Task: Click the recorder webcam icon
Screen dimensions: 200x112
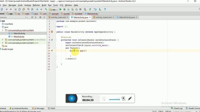Action: point(123,98)
